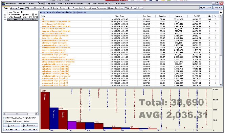Image resolution: width=225 pixels, height=133 pixels.
Task: Sort by the Duration column header
Action: 163,16
